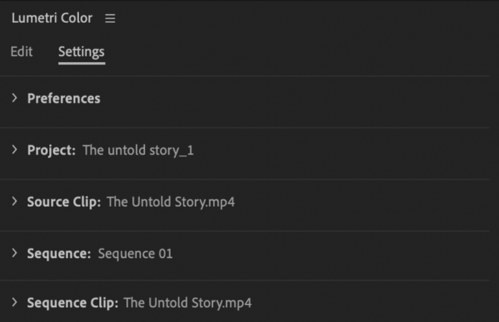The image size is (499, 322).
Task: Click the sequence name Sequence 01
Action: [x=135, y=254]
